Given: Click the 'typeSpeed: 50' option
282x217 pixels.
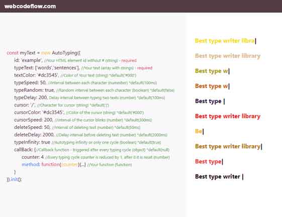Looking at the screenshot, I should coord(30,83).
